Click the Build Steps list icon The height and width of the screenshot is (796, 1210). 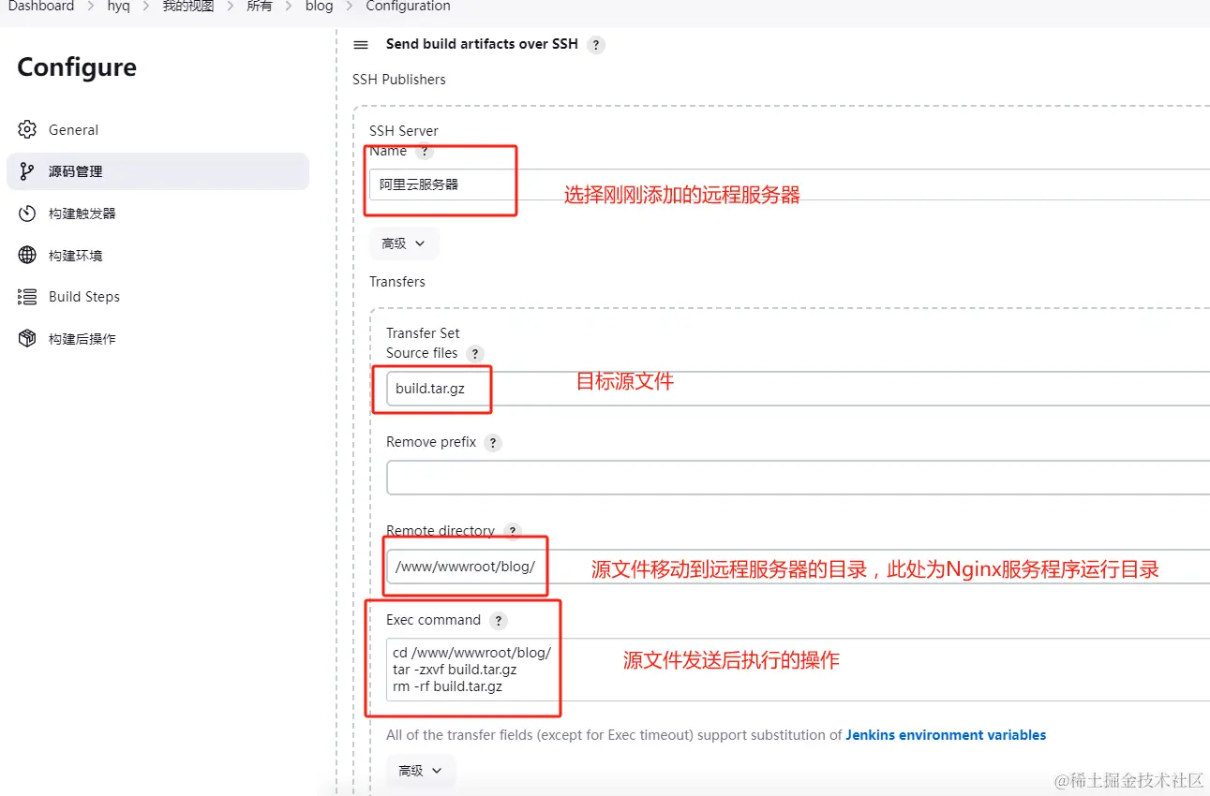click(x=27, y=297)
